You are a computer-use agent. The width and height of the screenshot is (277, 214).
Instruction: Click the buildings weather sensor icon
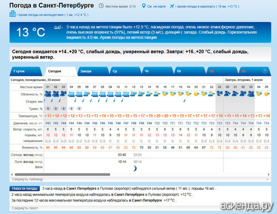click(x=12, y=14)
